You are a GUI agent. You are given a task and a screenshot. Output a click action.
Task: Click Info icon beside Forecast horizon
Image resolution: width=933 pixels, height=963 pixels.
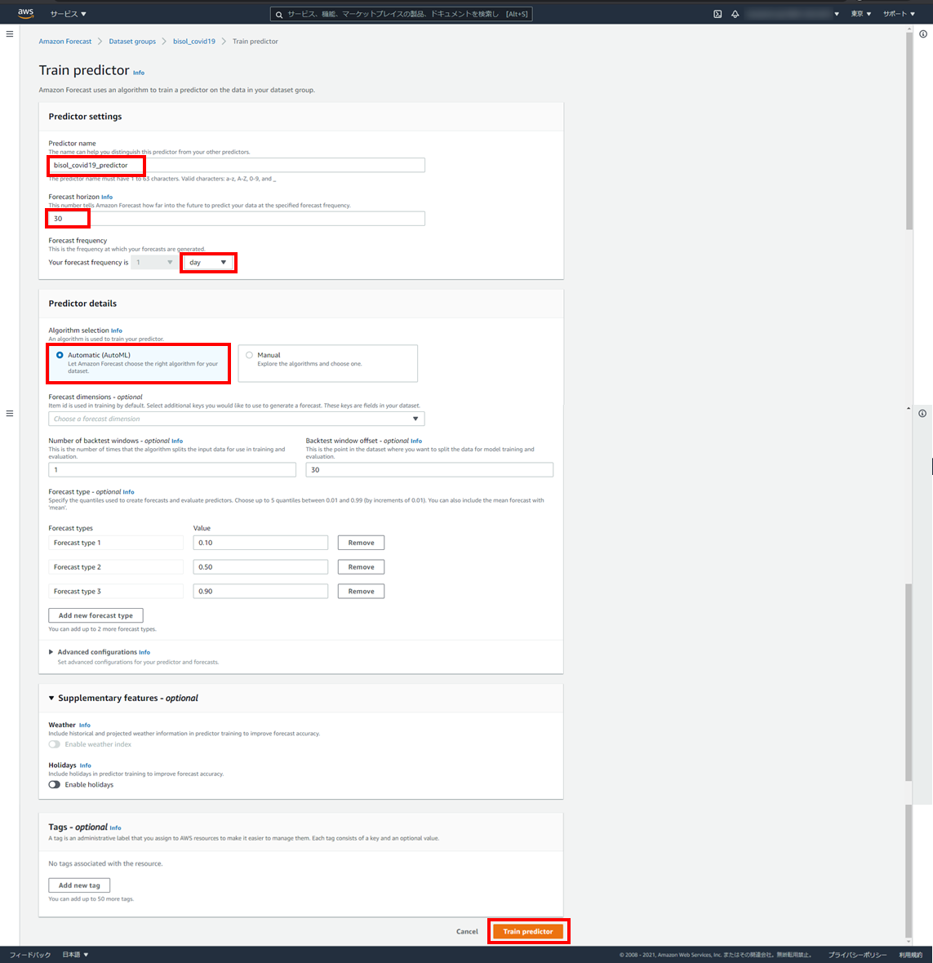click(x=107, y=197)
